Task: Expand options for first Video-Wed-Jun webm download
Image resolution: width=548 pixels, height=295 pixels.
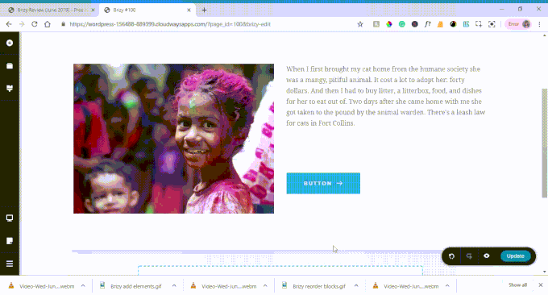Action: coord(83,286)
